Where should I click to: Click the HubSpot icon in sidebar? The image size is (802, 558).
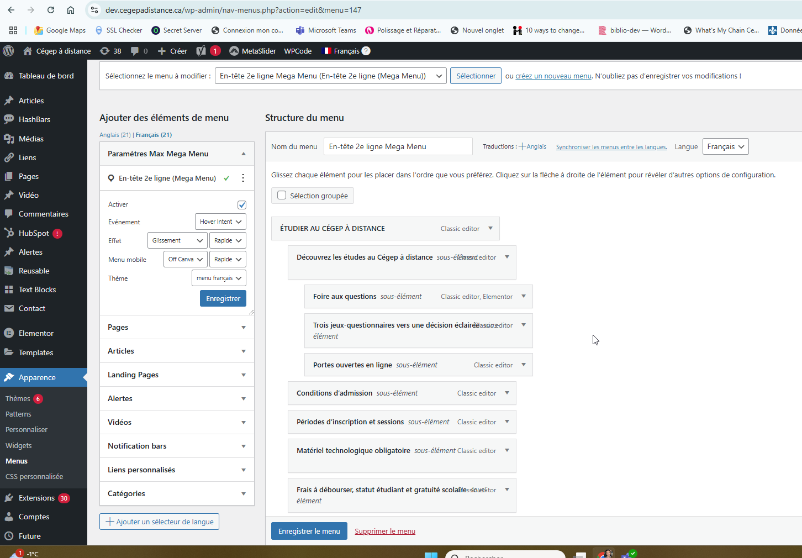[9, 233]
